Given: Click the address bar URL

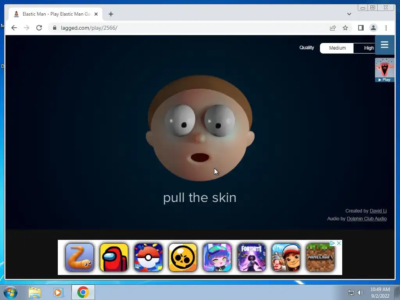Looking at the screenshot, I should click(89, 28).
